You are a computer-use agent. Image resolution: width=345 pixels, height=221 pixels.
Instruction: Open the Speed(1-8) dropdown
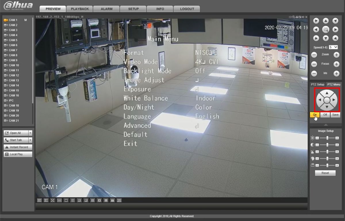click(333, 47)
